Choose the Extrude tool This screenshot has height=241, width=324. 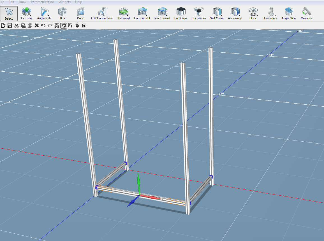[26, 13]
